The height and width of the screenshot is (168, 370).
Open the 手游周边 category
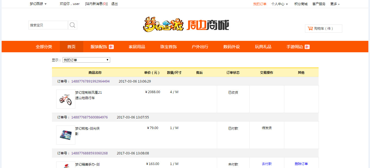[x=295, y=47]
